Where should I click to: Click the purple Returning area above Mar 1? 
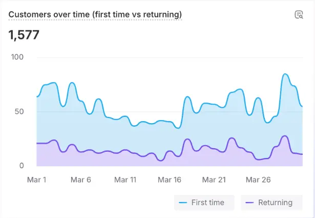39,155
